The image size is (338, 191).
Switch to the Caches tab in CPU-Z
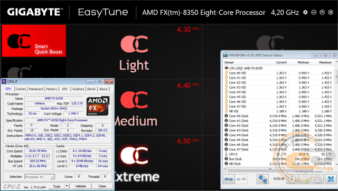[21, 89]
